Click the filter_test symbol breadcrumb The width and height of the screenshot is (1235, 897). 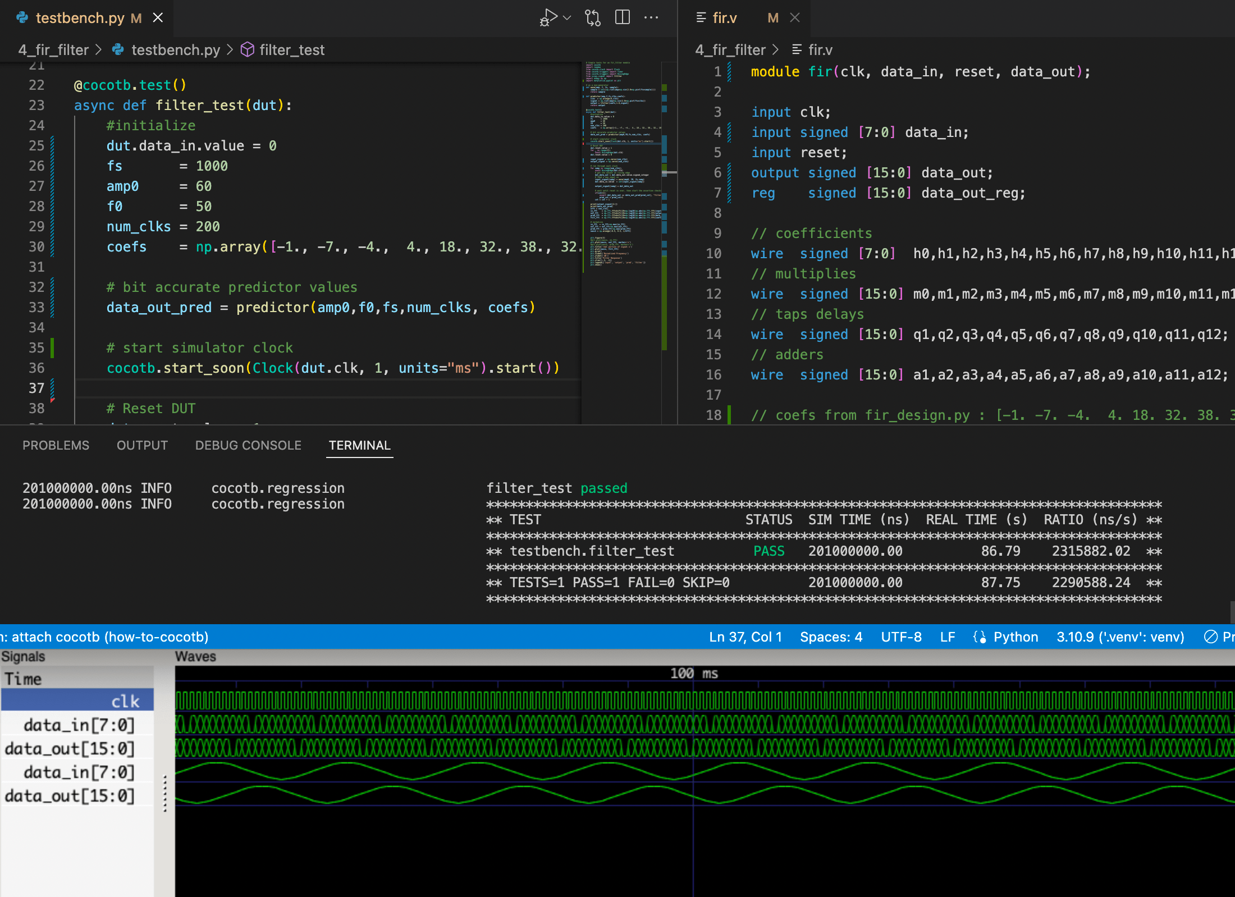[291, 50]
